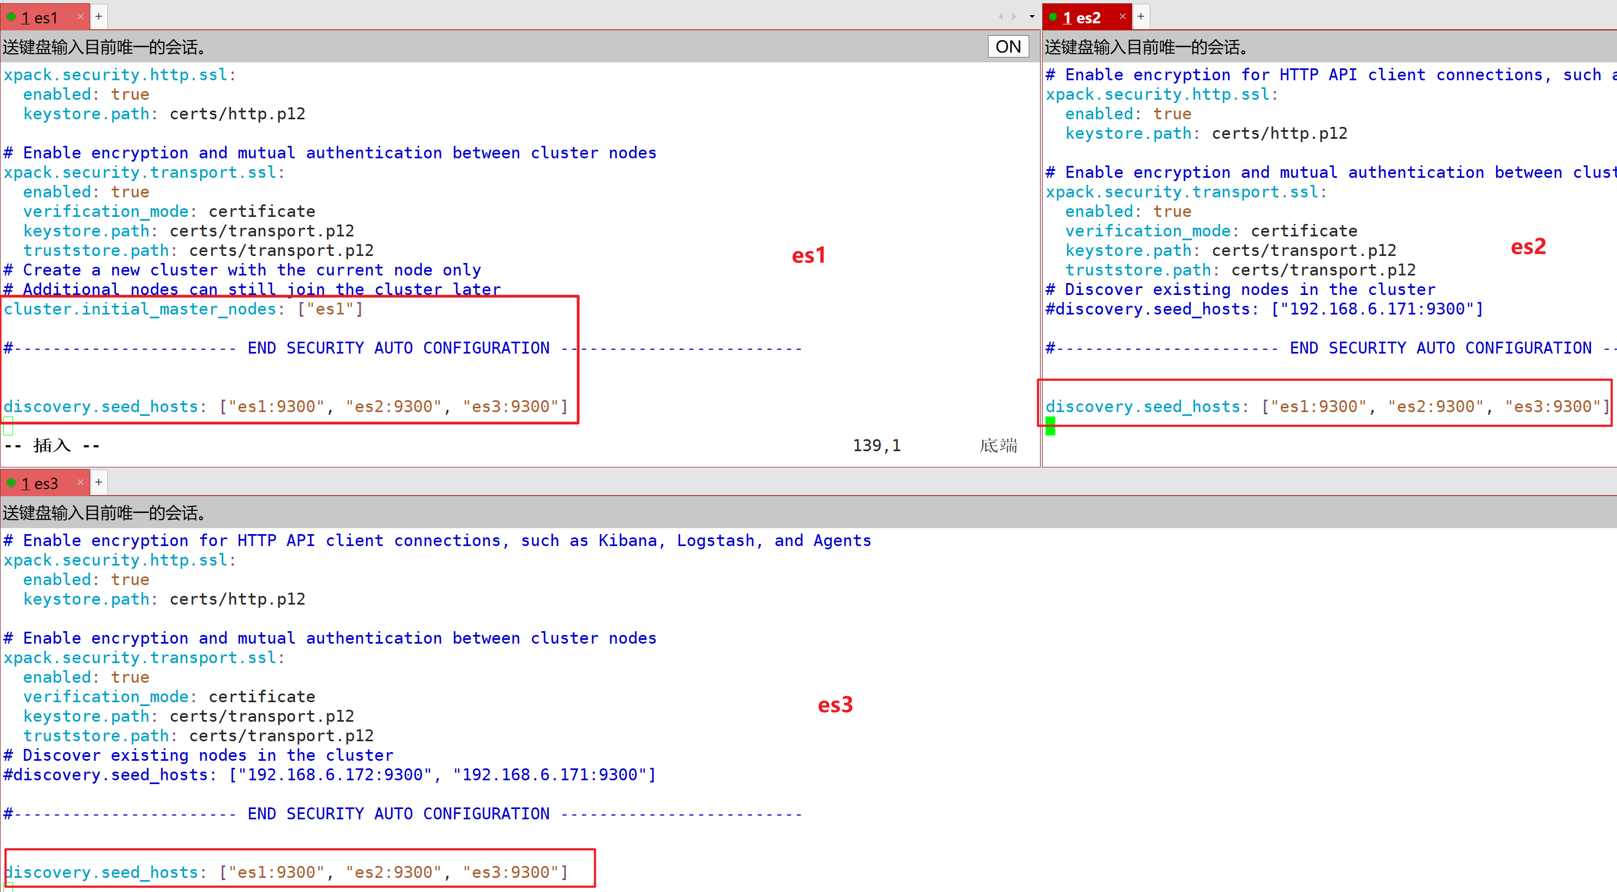Click discovery.seed_hosts line in es3 terminal
1617x892 pixels.
286,872
